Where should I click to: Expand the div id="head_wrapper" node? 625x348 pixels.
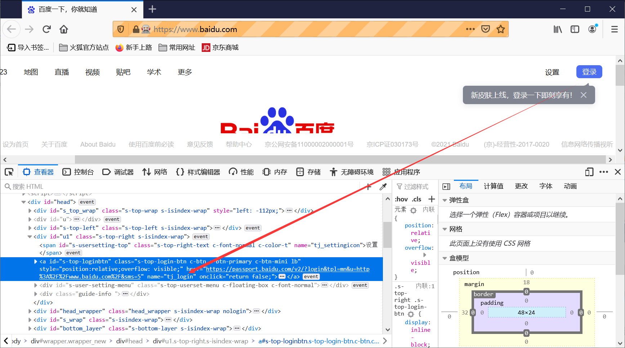(x=30, y=311)
